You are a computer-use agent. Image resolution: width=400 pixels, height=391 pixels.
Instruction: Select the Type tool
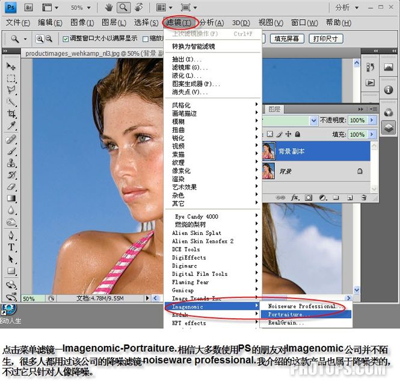11,247
